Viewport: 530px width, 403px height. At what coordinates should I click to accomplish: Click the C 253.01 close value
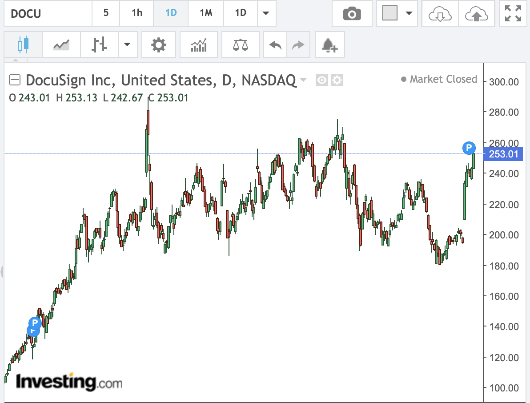[169, 98]
